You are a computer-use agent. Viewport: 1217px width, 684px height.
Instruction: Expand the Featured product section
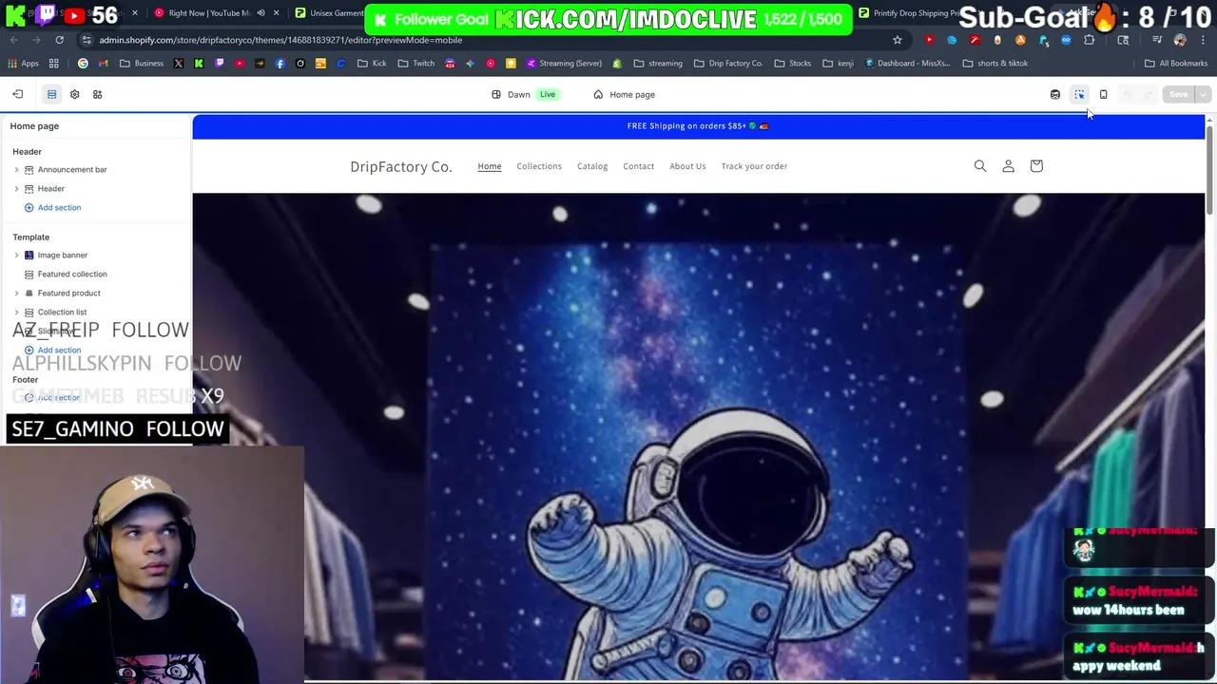[16, 293]
